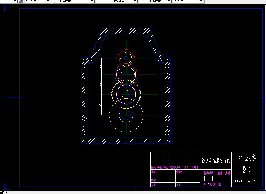Select the 签名 label in title block
Screen dimensions: 266x194
coord(186,167)
